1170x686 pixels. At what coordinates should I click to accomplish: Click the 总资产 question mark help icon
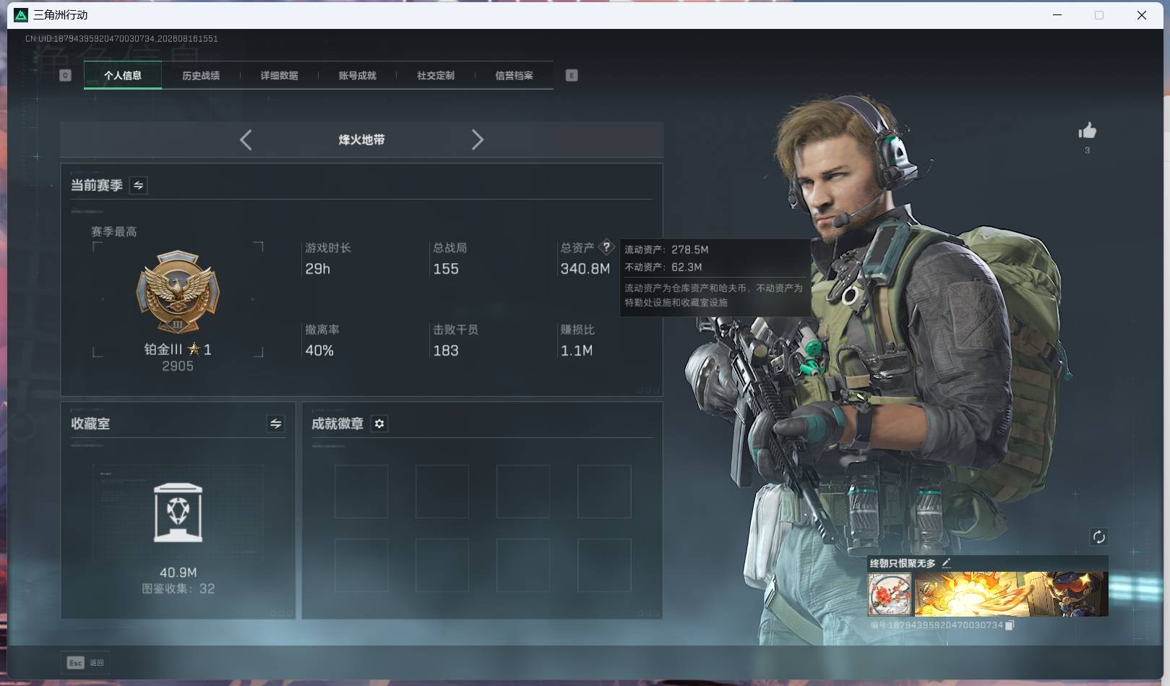606,246
